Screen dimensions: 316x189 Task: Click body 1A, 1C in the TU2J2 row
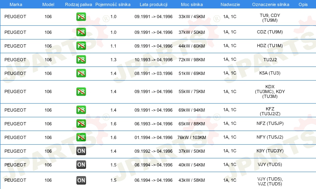pos(230,59)
